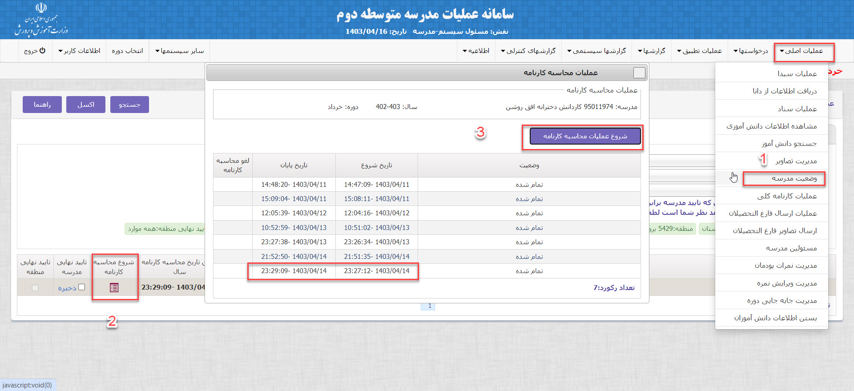This screenshot has height=391, width=854.
Task: Click the ذخیره save link
Action: tap(67, 288)
